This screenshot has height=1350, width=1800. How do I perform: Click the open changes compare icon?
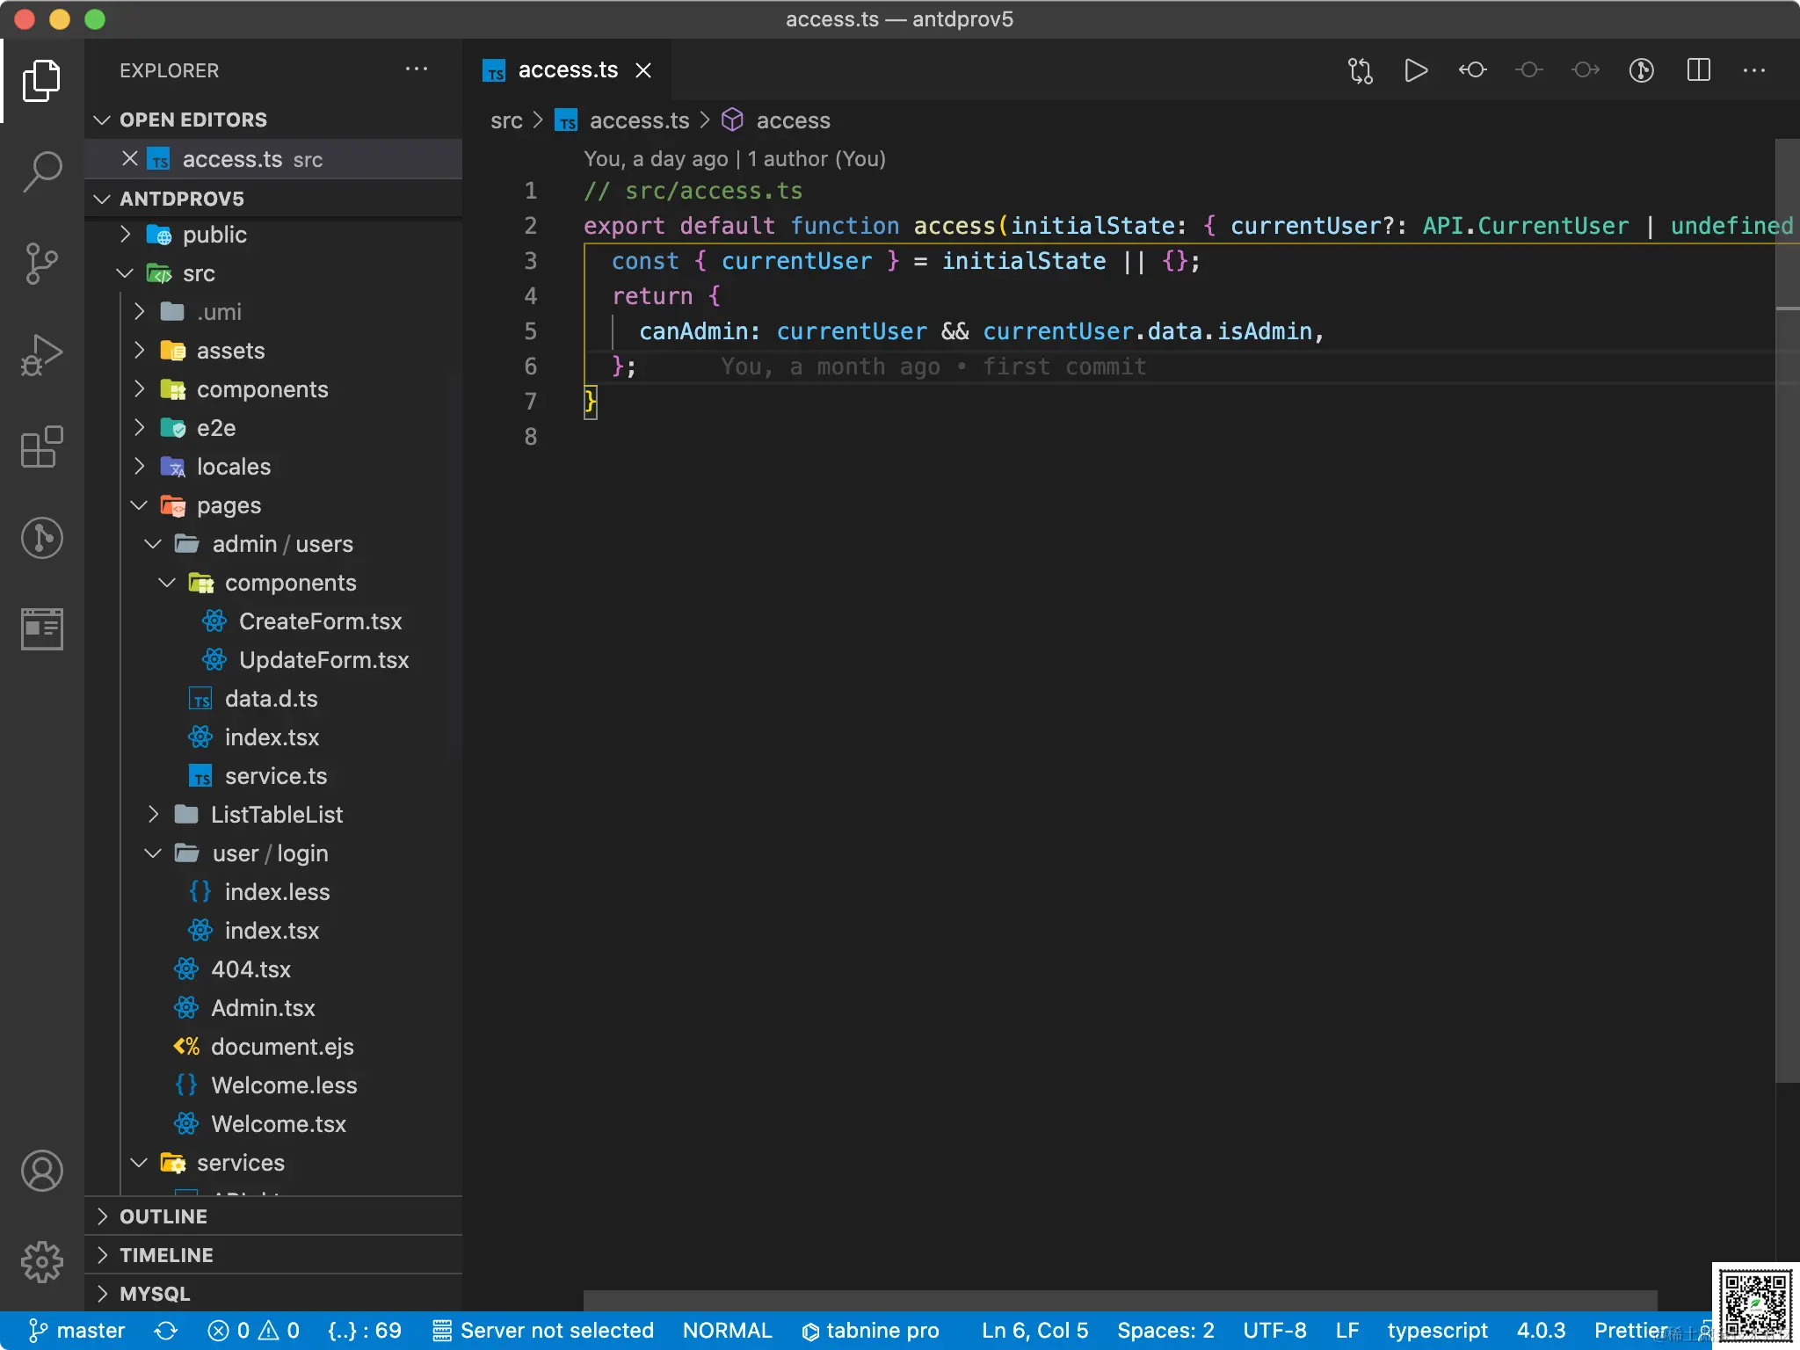tap(1360, 70)
